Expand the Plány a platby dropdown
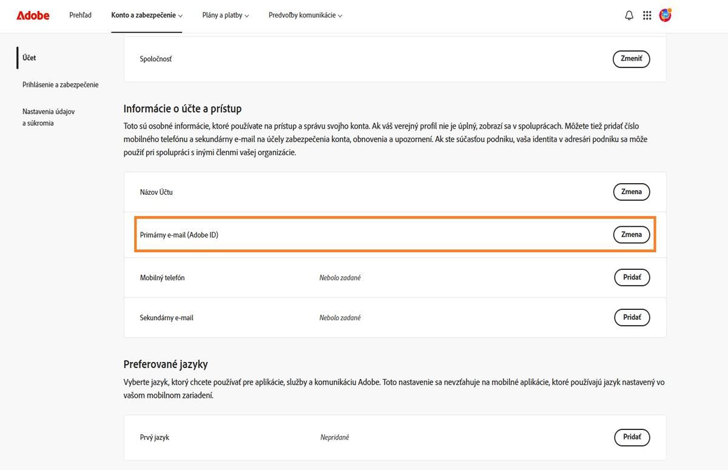 (x=225, y=15)
